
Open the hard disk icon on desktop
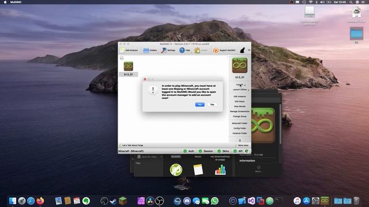(x=310, y=12)
